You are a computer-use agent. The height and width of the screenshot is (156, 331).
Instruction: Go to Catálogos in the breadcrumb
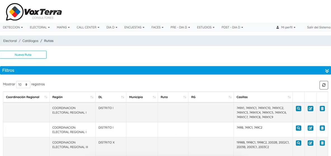tap(30, 41)
